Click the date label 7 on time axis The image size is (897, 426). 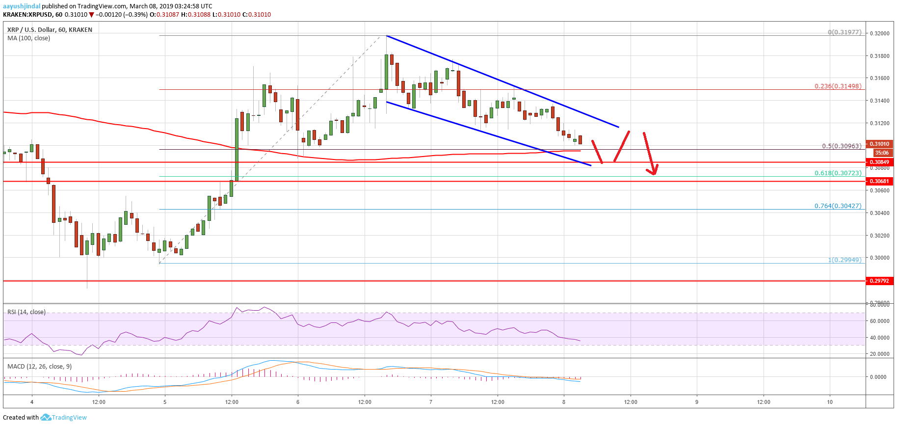point(431,402)
